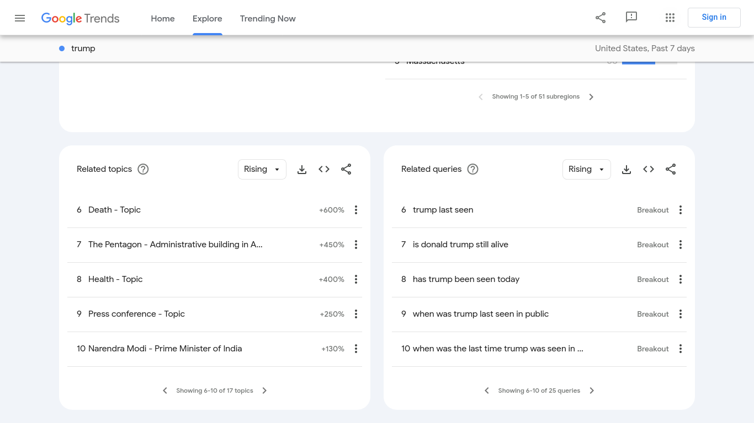Show previous page of subregions

pos(481,97)
